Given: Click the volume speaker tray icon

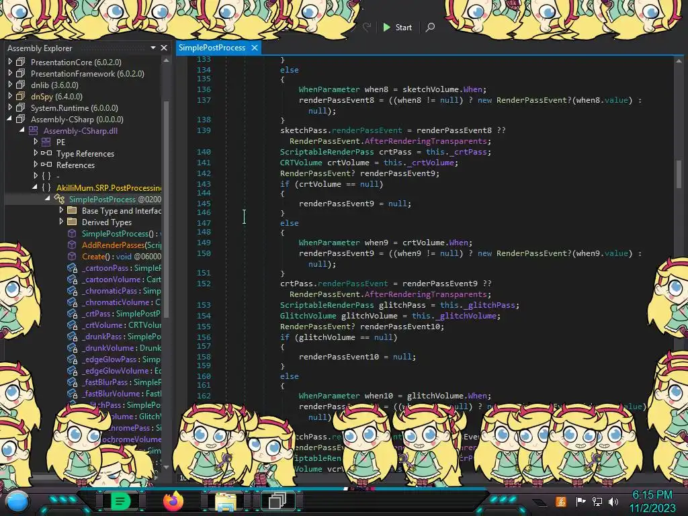Looking at the screenshot, I should point(613,501).
